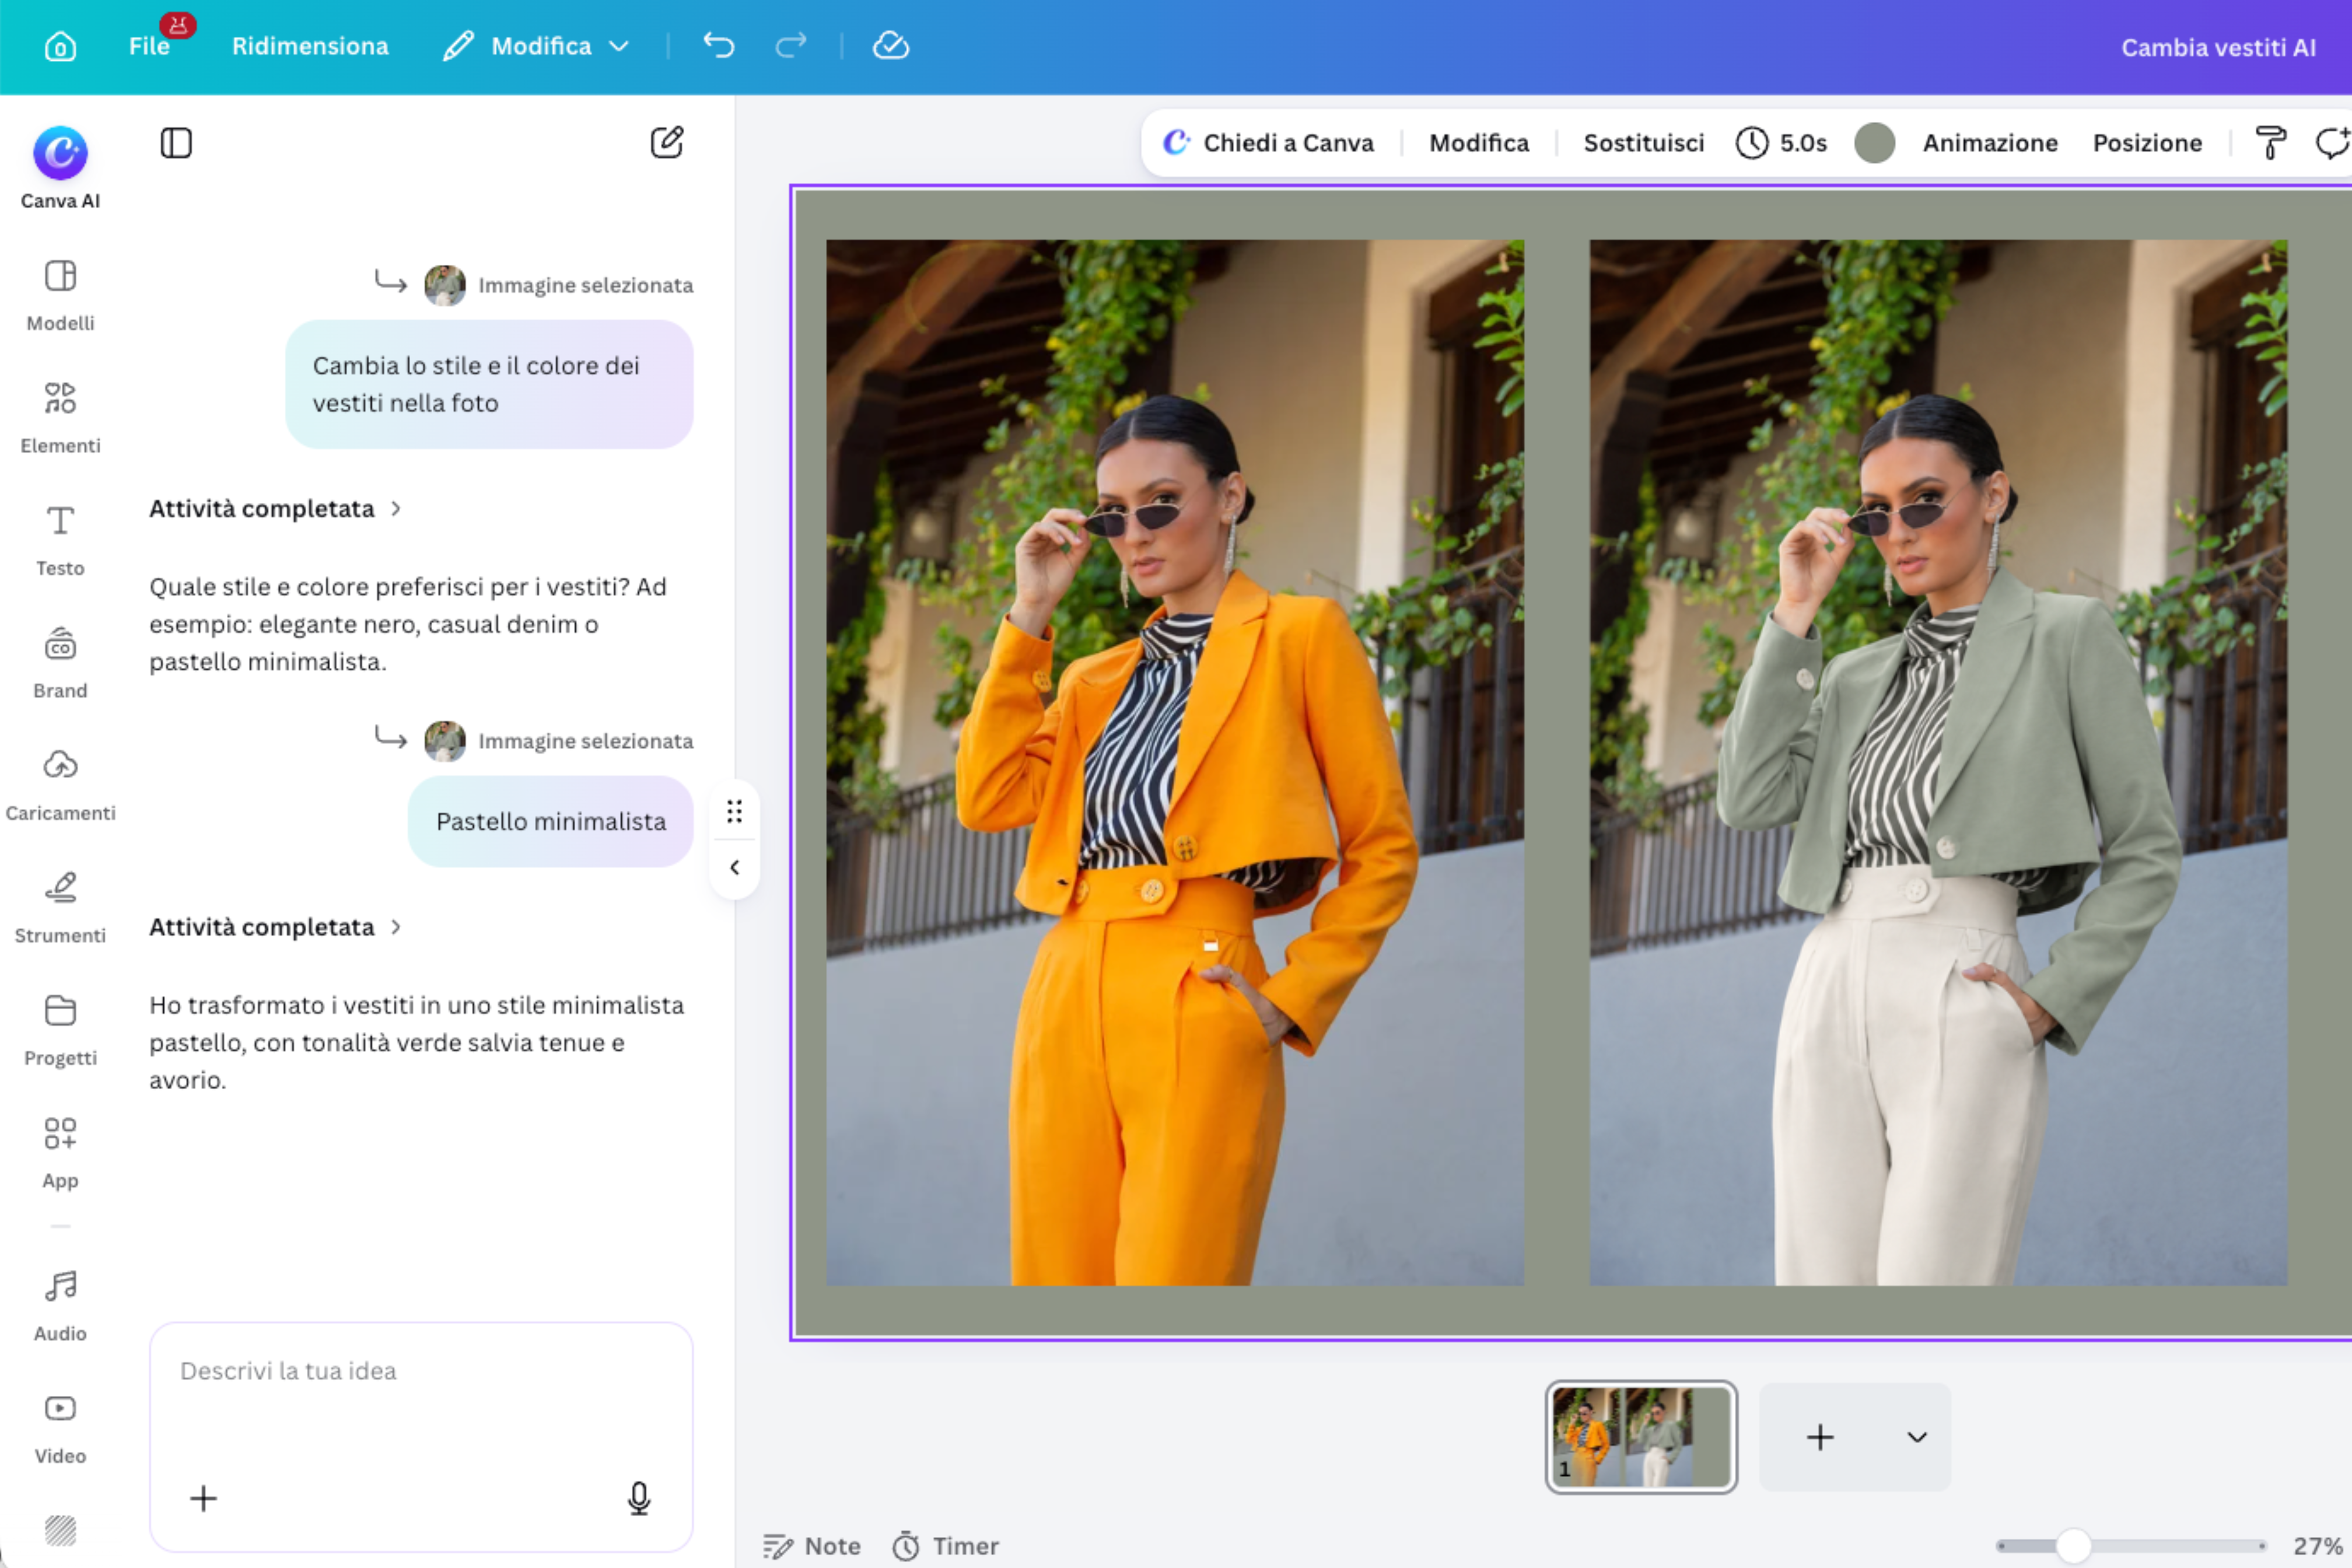Open Caricamenti uploads panel
The image size is (2352, 1568).
point(60,785)
